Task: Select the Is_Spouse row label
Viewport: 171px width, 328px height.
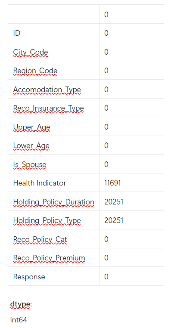Action: pos(30,164)
